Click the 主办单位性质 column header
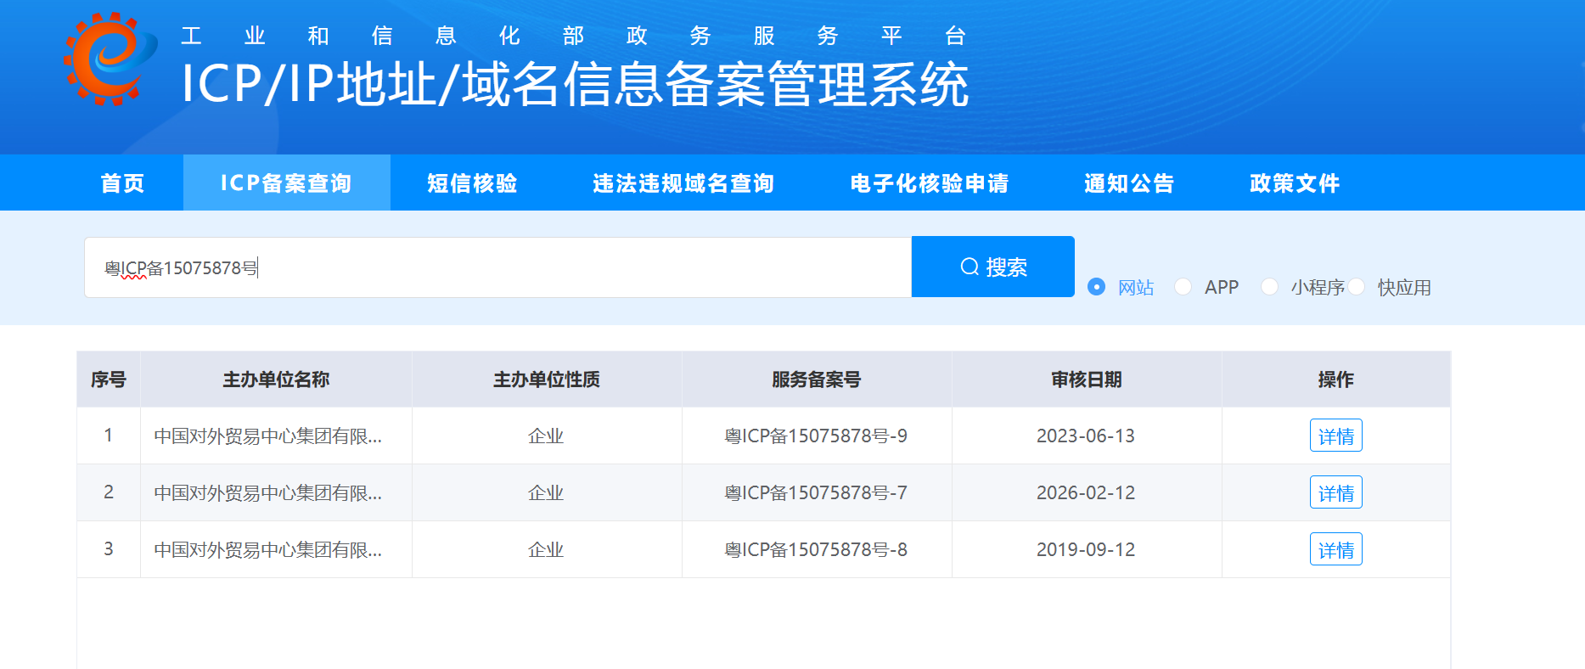 click(547, 379)
